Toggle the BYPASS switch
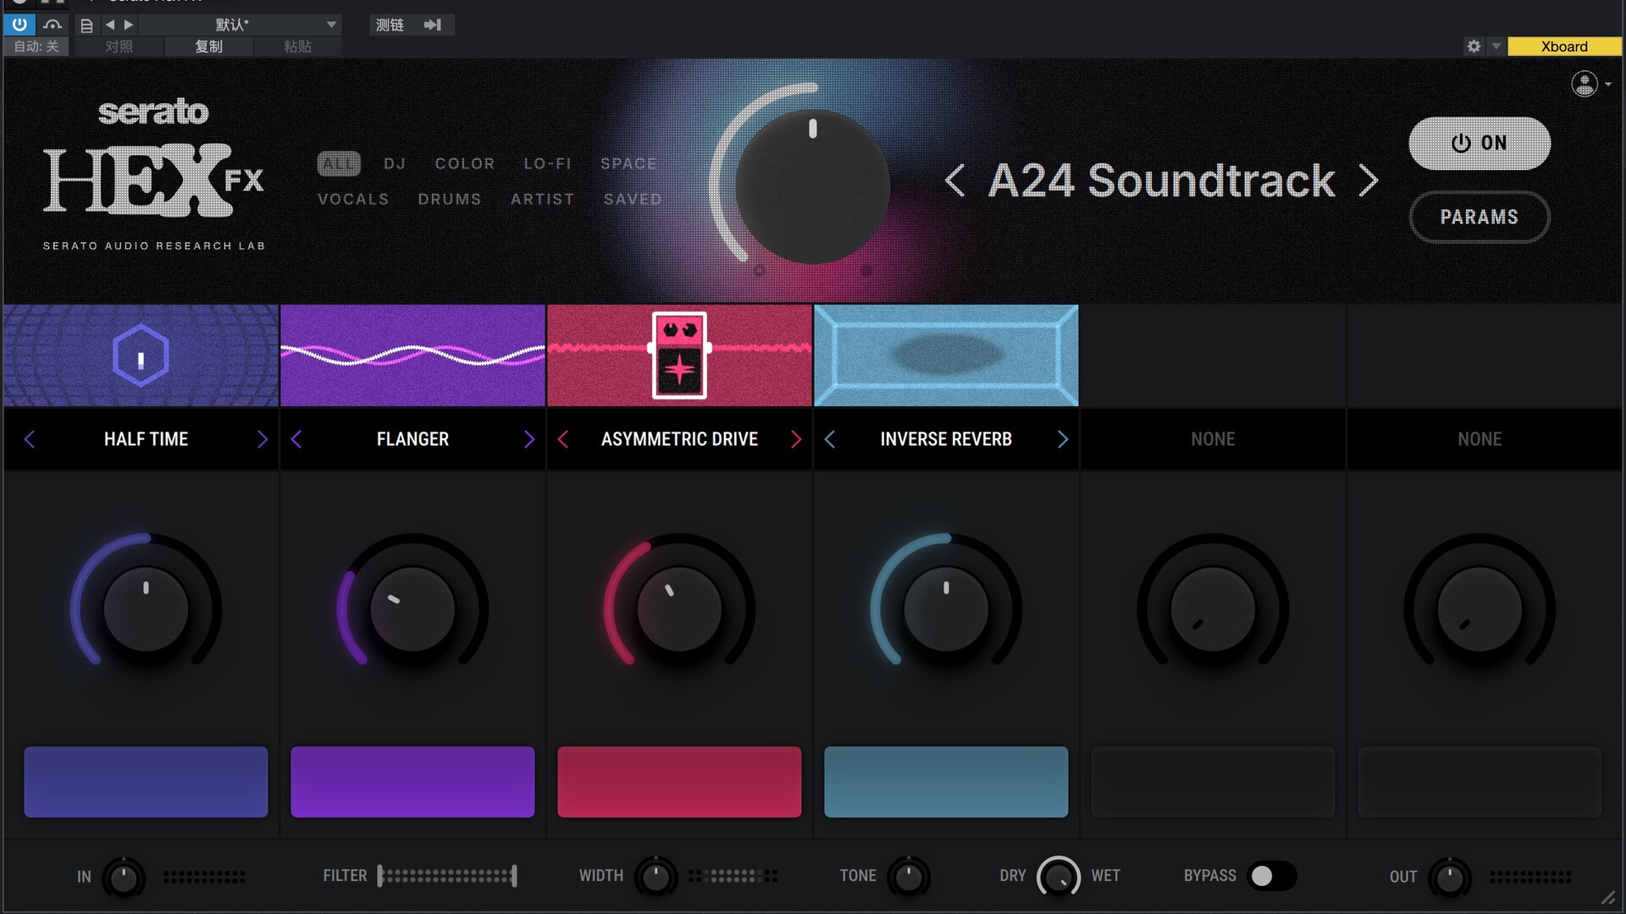Viewport: 1626px width, 914px height. pyautogui.click(x=1273, y=876)
